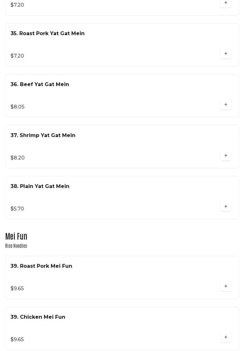Select the 36. Beef Yat Gat Mein title
This screenshot has height=351, width=244.
(40, 85)
